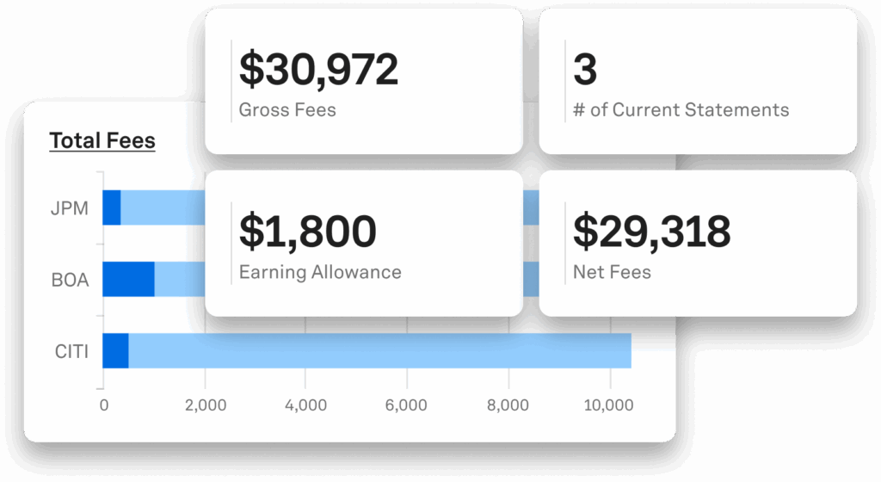Click the $30,972 Gross Fees value
Screen dimensions: 881x482
(x=318, y=71)
